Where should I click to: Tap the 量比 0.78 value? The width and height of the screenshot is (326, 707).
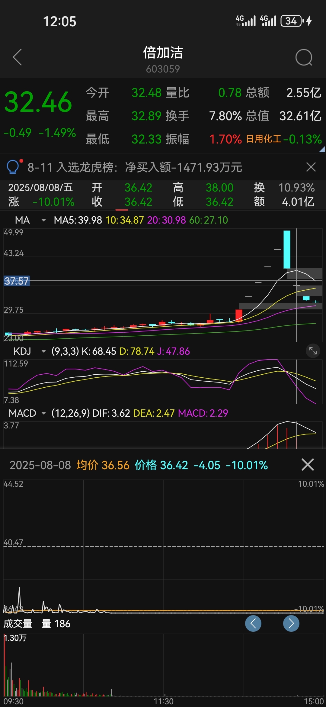(x=230, y=92)
